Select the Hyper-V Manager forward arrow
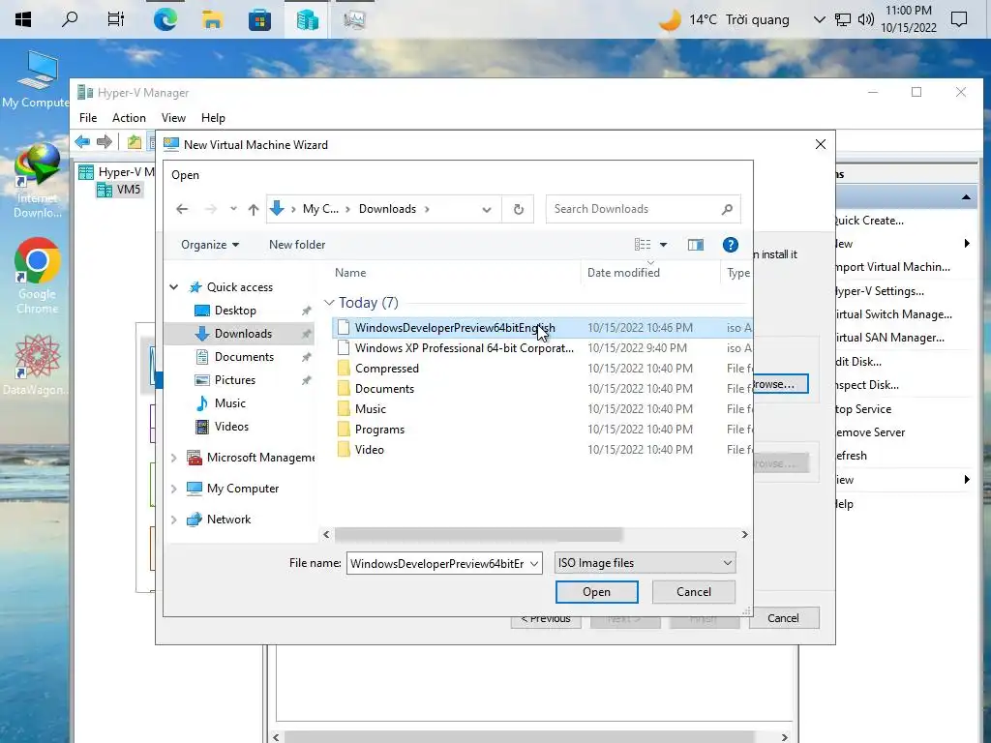The width and height of the screenshot is (991, 743). pyautogui.click(x=105, y=141)
